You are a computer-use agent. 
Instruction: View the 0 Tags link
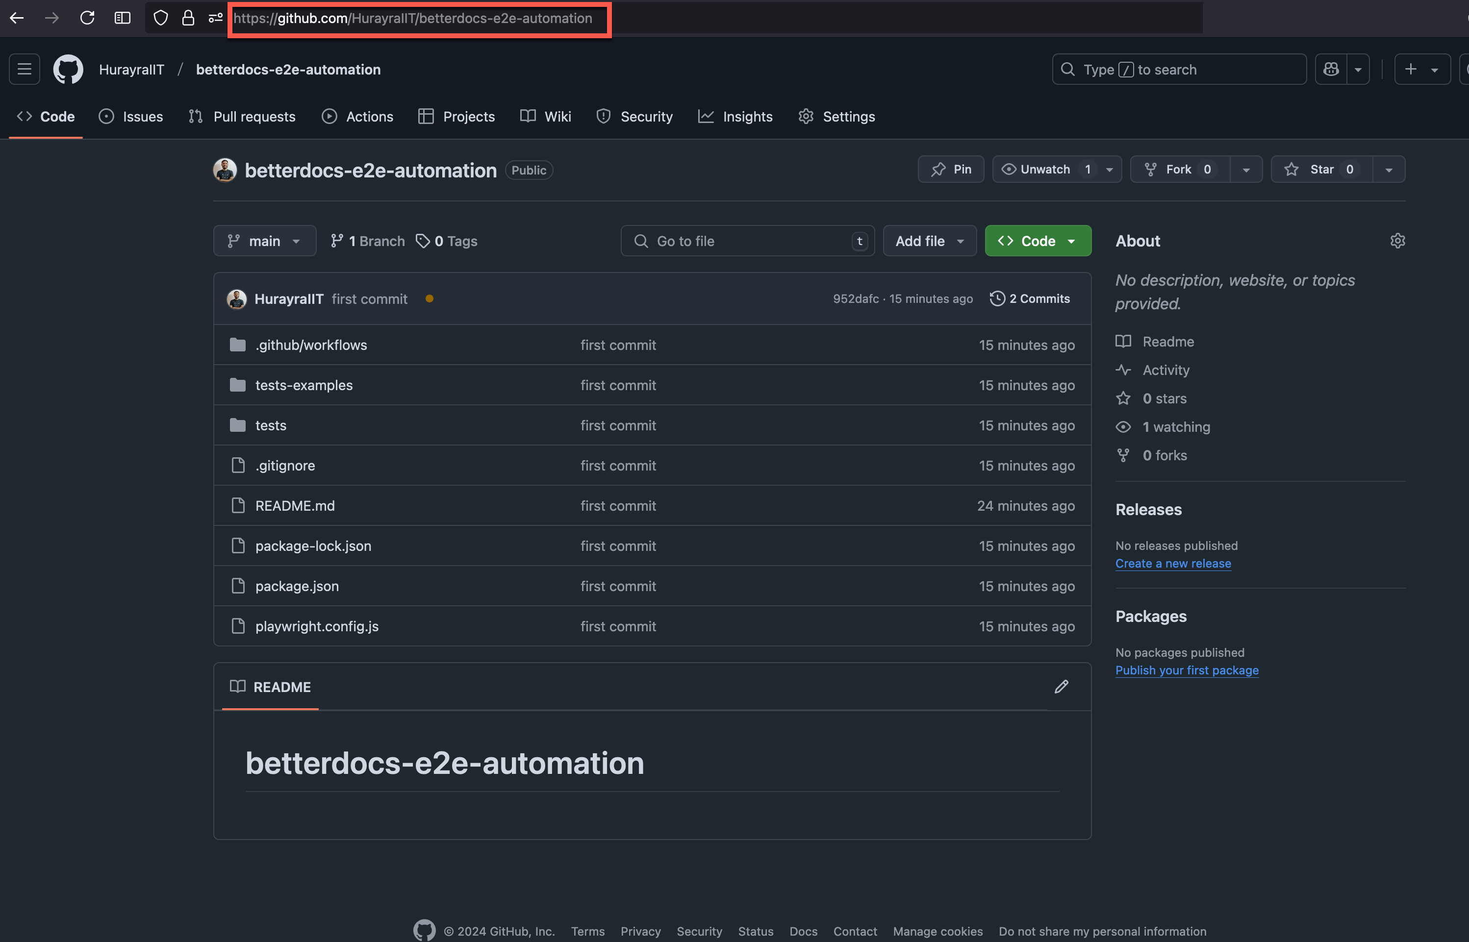447,240
